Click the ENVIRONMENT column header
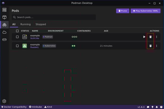Image resolution: width=164 pixels, height=109 pixels. point(56,31)
